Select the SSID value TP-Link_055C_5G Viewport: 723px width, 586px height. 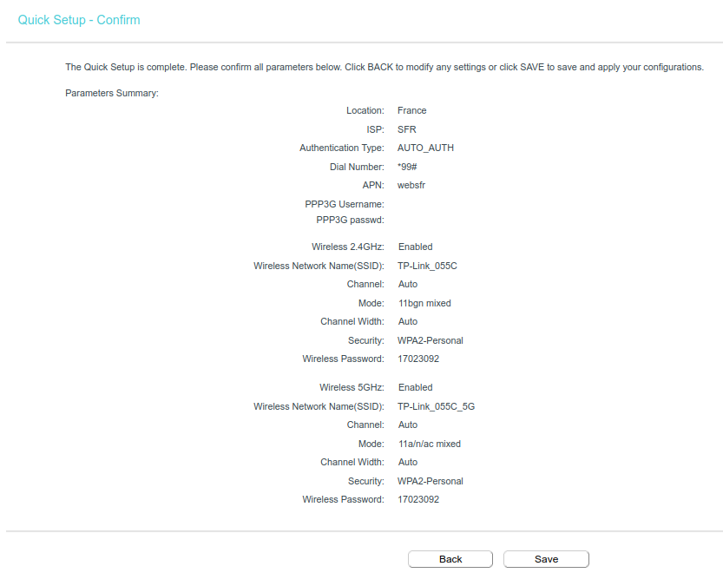click(x=436, y=406)
